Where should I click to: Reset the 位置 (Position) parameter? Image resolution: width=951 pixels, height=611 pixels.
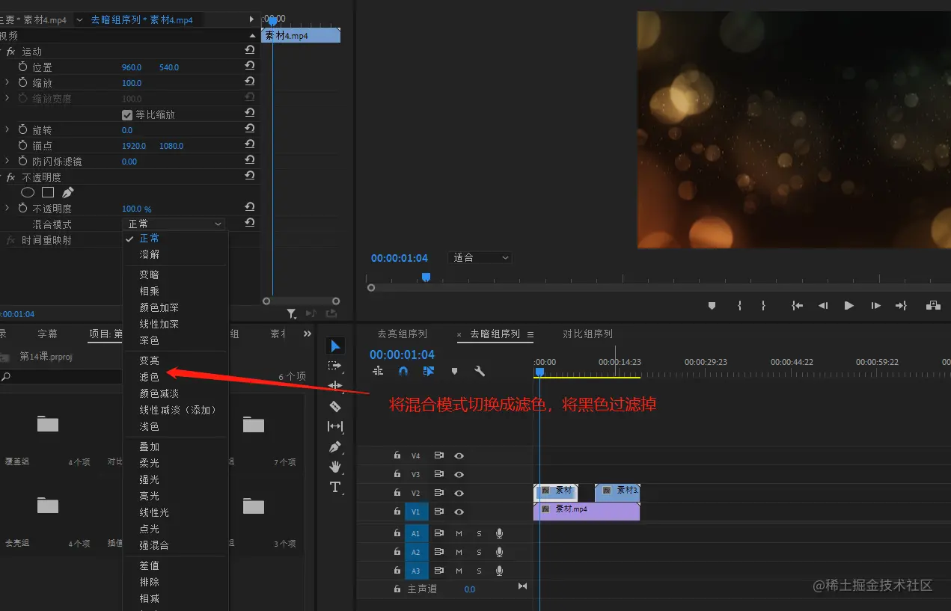point(250,66)
